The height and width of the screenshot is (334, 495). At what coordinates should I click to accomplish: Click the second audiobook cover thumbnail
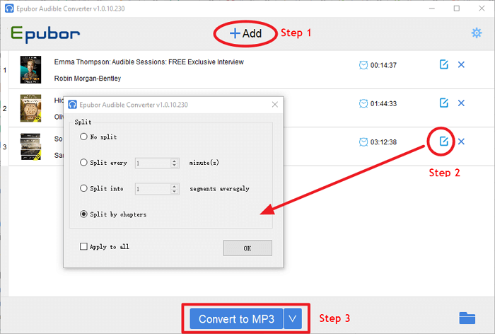tap(30, 108)
